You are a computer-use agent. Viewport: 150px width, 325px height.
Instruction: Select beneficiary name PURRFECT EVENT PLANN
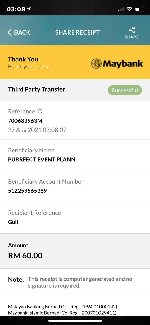[42, 160]
